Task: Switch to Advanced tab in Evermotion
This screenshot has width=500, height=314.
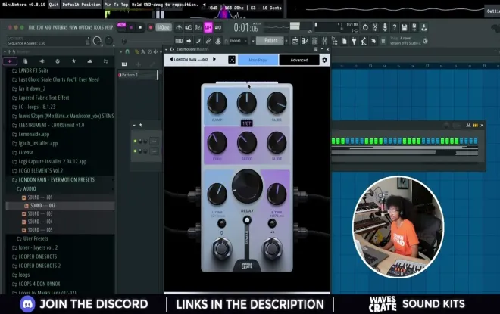Action: (299, 60)
